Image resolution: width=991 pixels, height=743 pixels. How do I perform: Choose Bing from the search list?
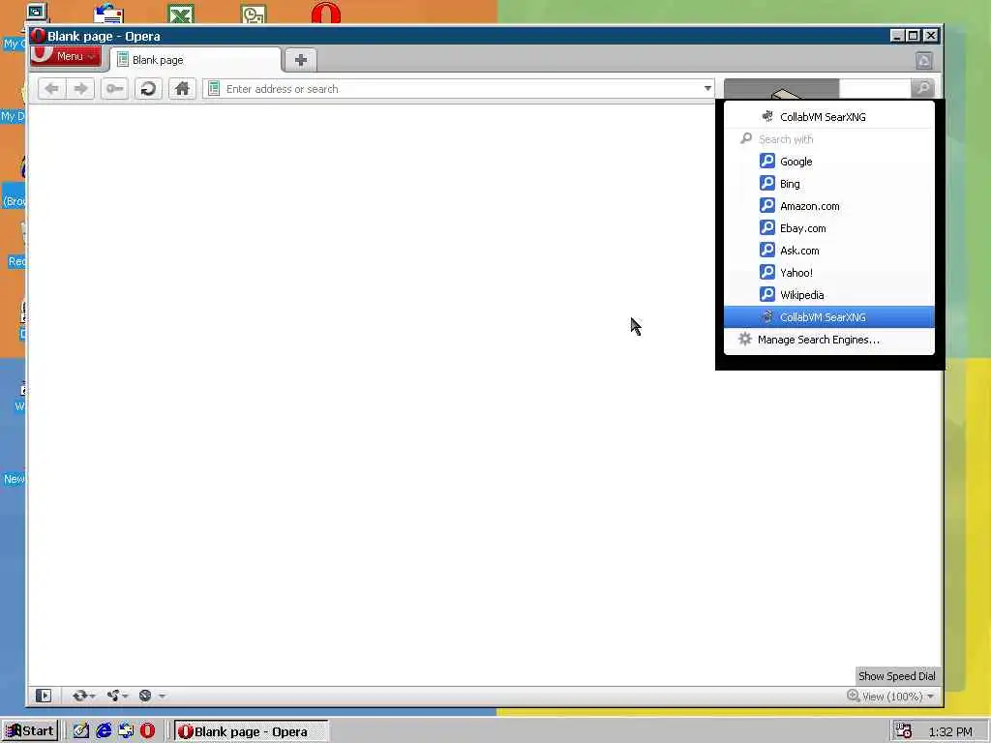pos(828,183)
